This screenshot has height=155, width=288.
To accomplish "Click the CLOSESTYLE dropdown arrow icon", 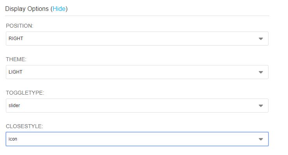I will (x=261, y=139).
